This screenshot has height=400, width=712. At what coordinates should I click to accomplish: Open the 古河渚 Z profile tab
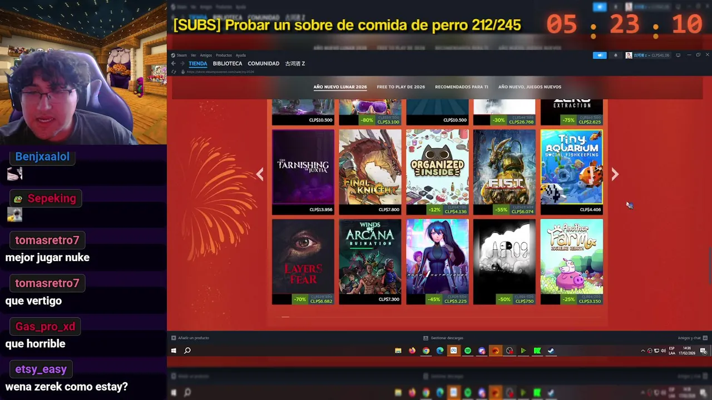click(295, 63)
